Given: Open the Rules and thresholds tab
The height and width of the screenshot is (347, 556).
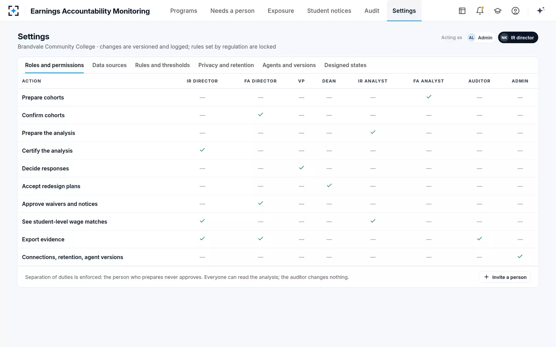Looking at the screenshot, I should point(163,65).
